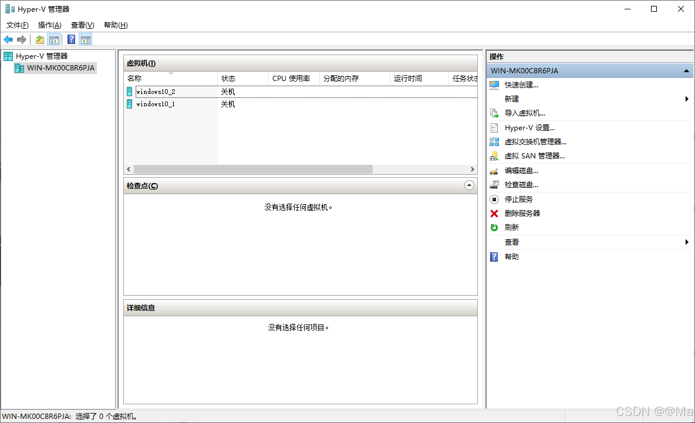Sort by 名称 column header
This screenshot has height=423, width=695.
point(171,79)
